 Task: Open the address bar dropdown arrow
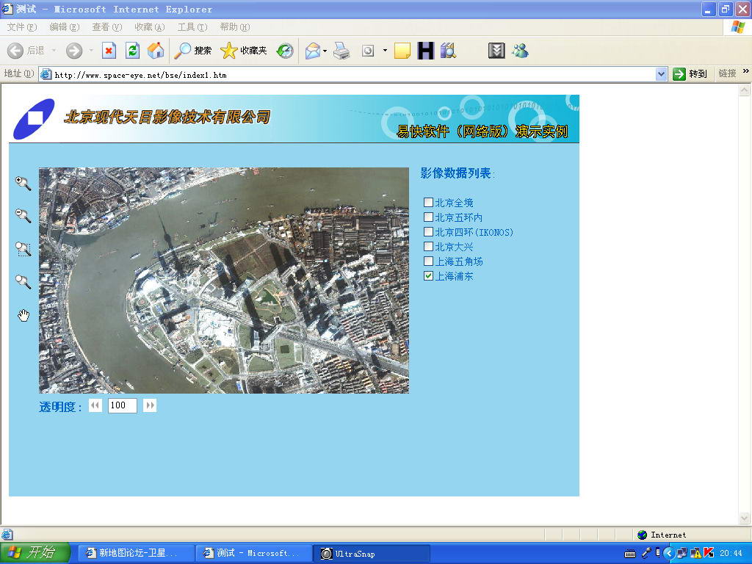[x=660, y=74]
